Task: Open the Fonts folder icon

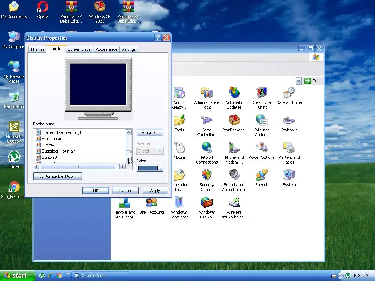Action: pos(179,123)
